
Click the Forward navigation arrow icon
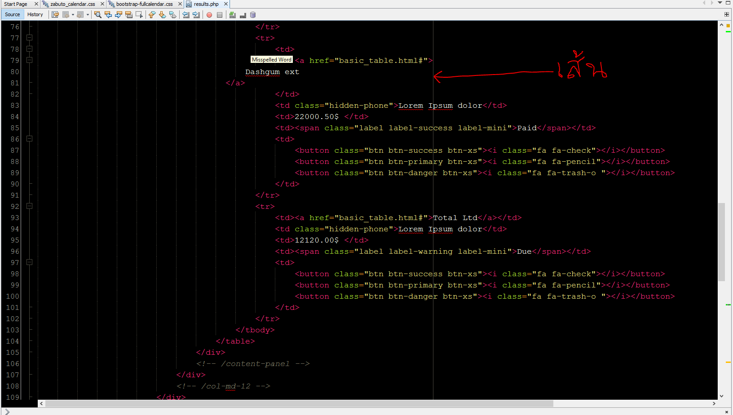pos(80,15)
